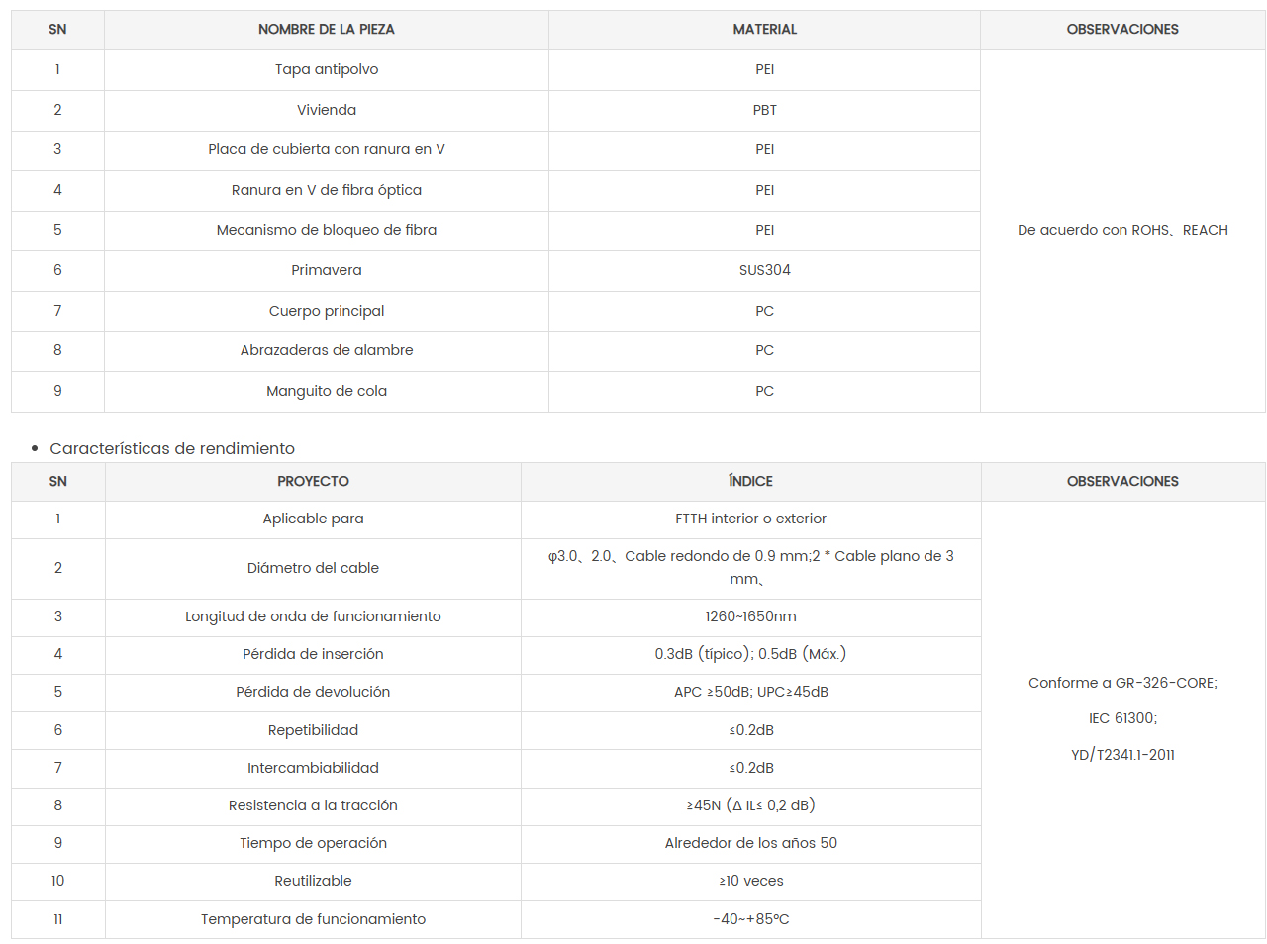
Task: Select the 'Temperatura de funcionamiento' cell
Action: coord(313,919)
